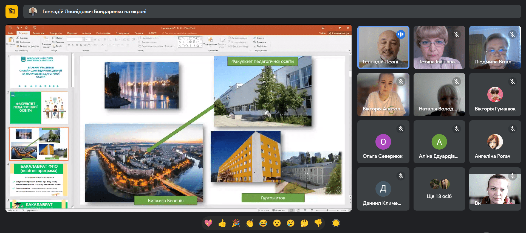The width and height of the screenshot is (526, 233).
Task: Toggle bold formatting in the font group
Action: 69,45
